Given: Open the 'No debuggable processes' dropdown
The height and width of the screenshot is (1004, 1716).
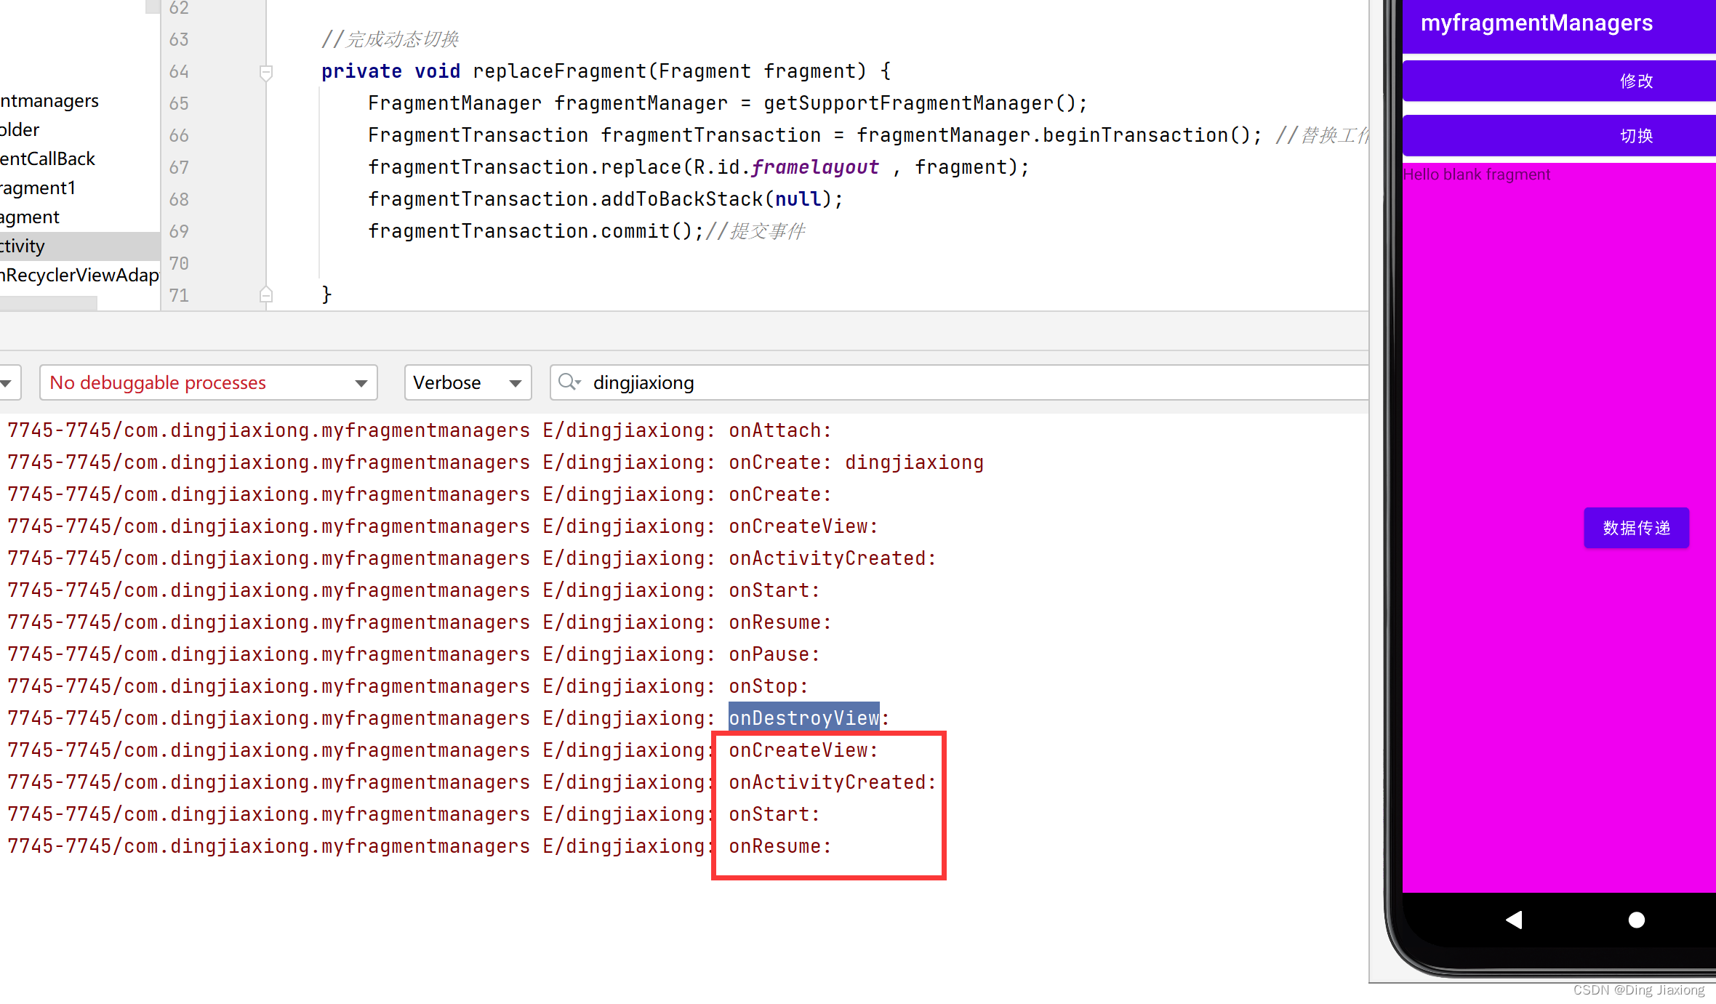Looking at the screenshot, I should tap(209, 382).
